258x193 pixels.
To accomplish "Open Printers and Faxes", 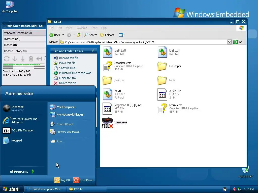I will 65,132.
